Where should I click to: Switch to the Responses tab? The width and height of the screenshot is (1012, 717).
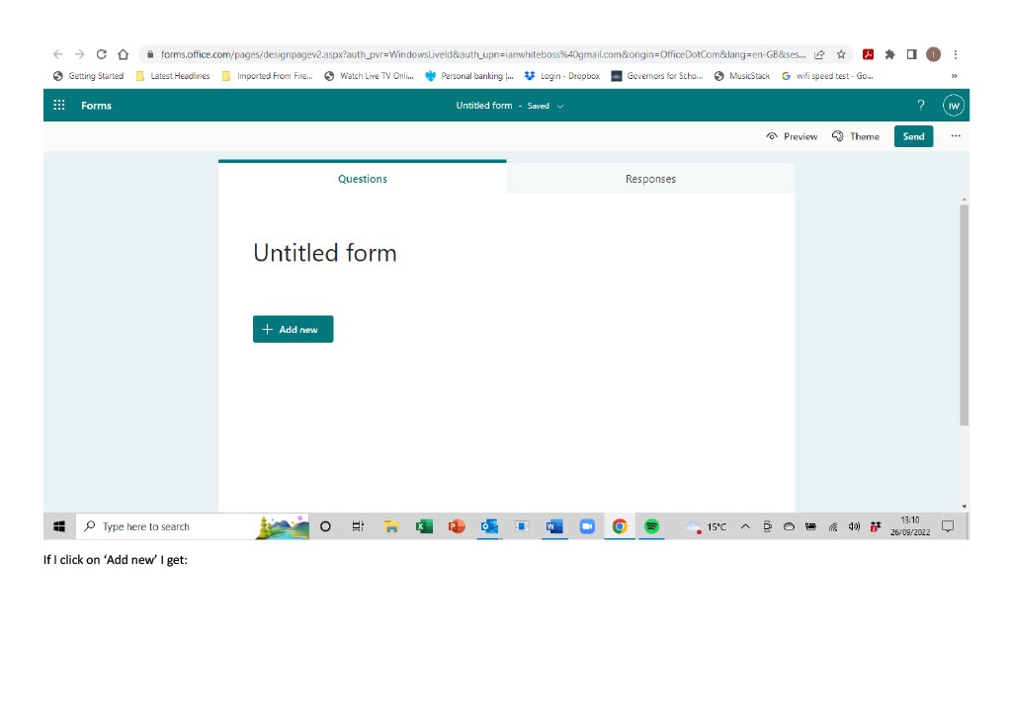[650, 179]
